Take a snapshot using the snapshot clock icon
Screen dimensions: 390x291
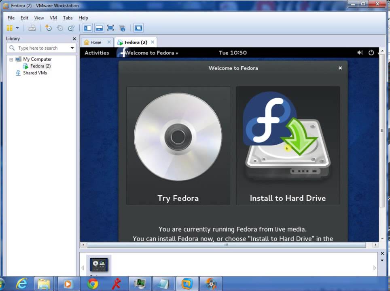point(48,28)
